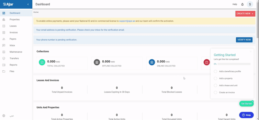Click the Inbox message icon
The height and width of the screenshot is (120, 259).
[4, 45]
